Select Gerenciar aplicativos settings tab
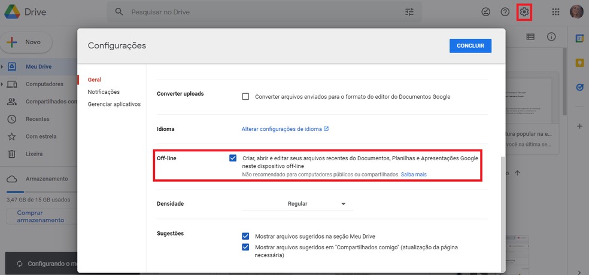 click(114, 104)
